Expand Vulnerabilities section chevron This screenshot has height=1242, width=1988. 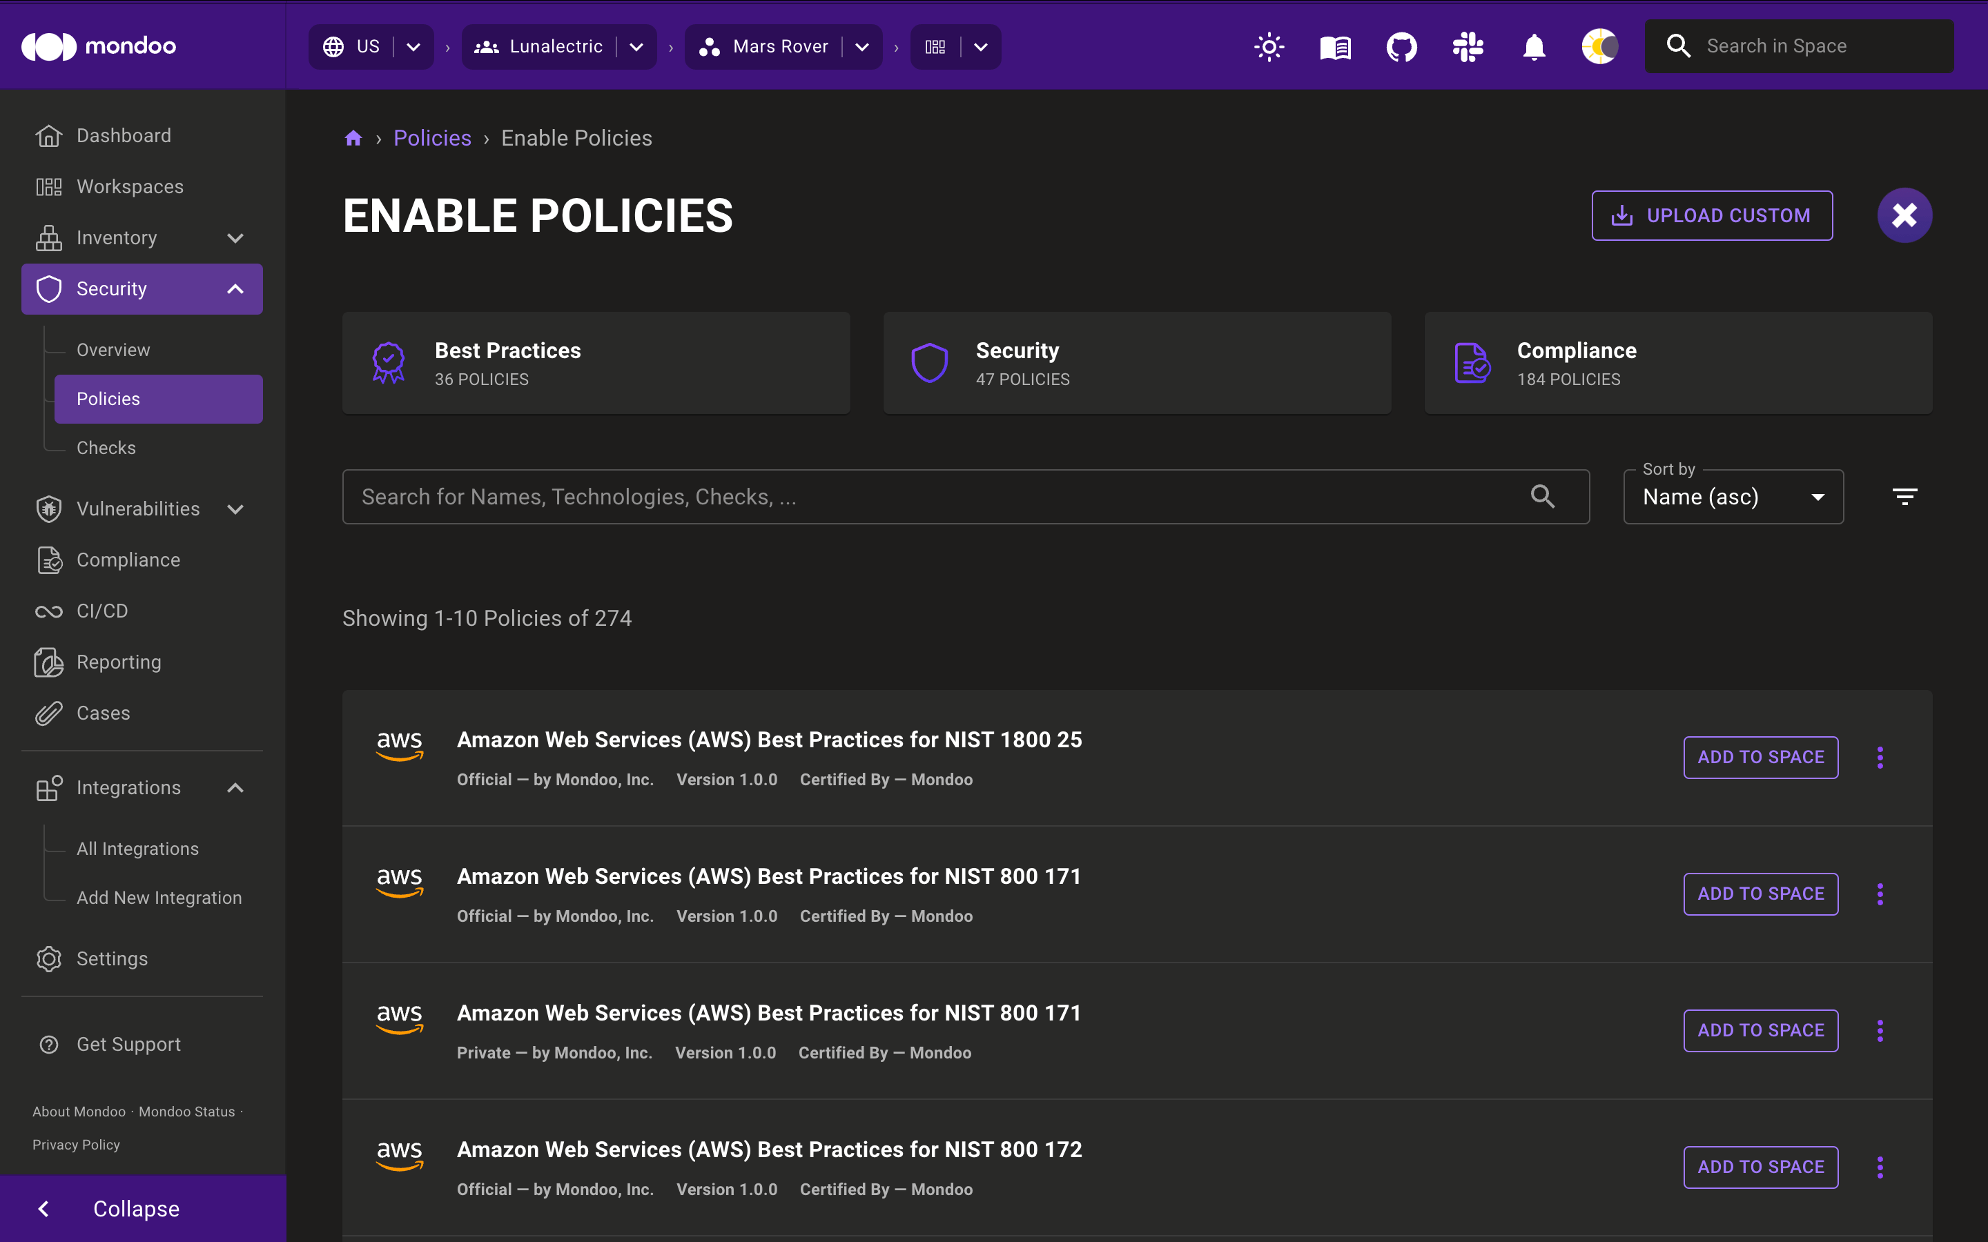(x=235, y=509)
